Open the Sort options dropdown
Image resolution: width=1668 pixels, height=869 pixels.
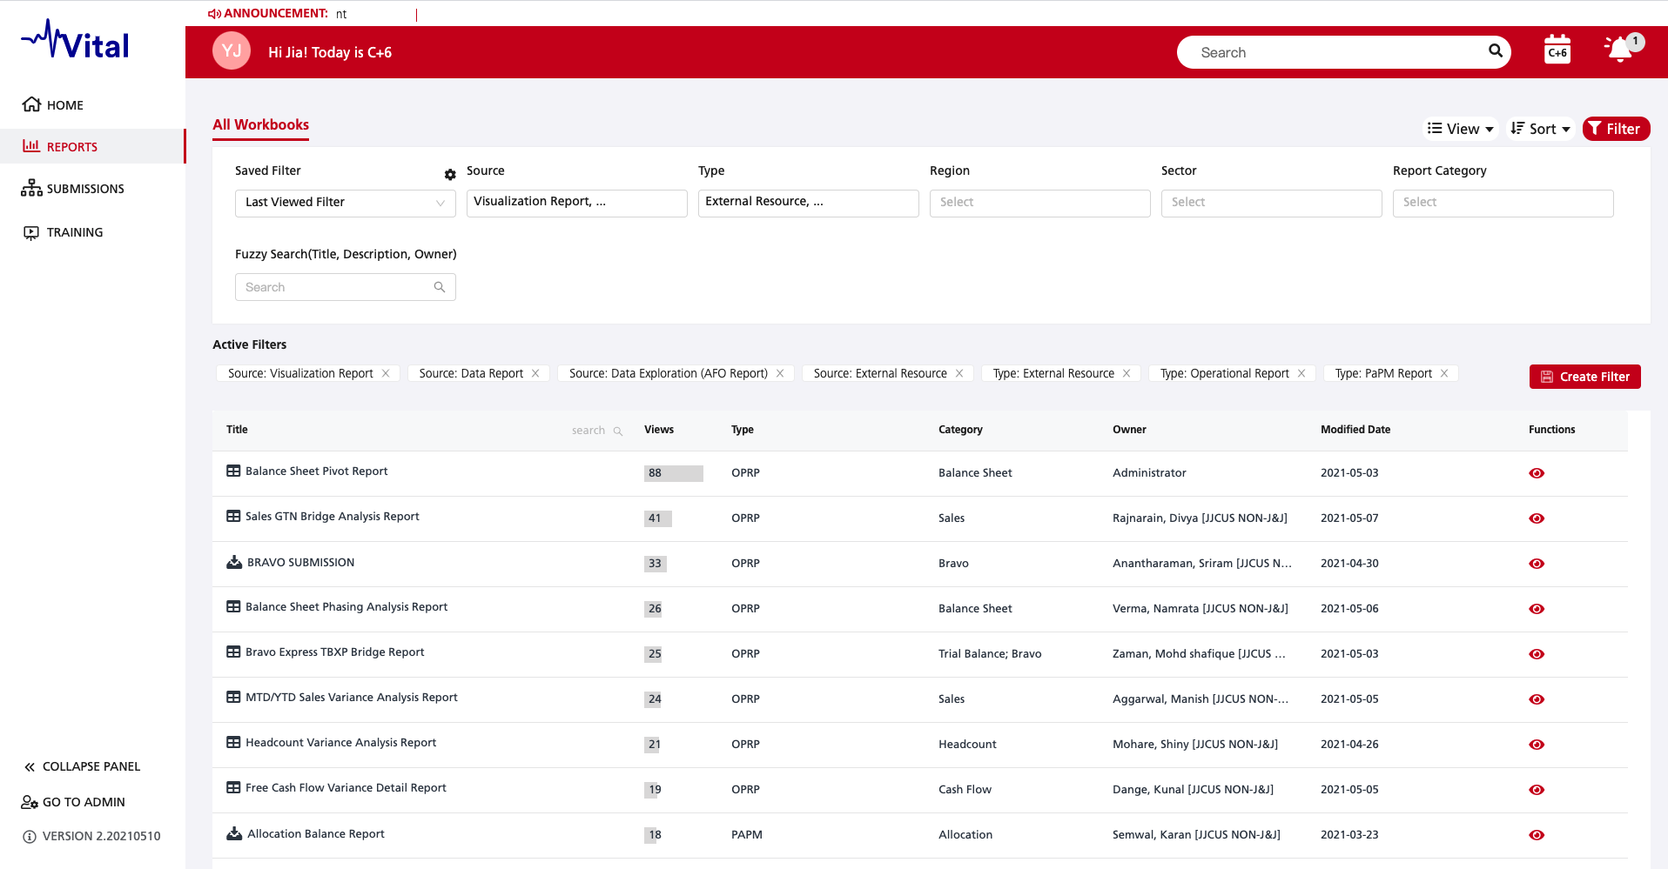tap(1541, 129)
